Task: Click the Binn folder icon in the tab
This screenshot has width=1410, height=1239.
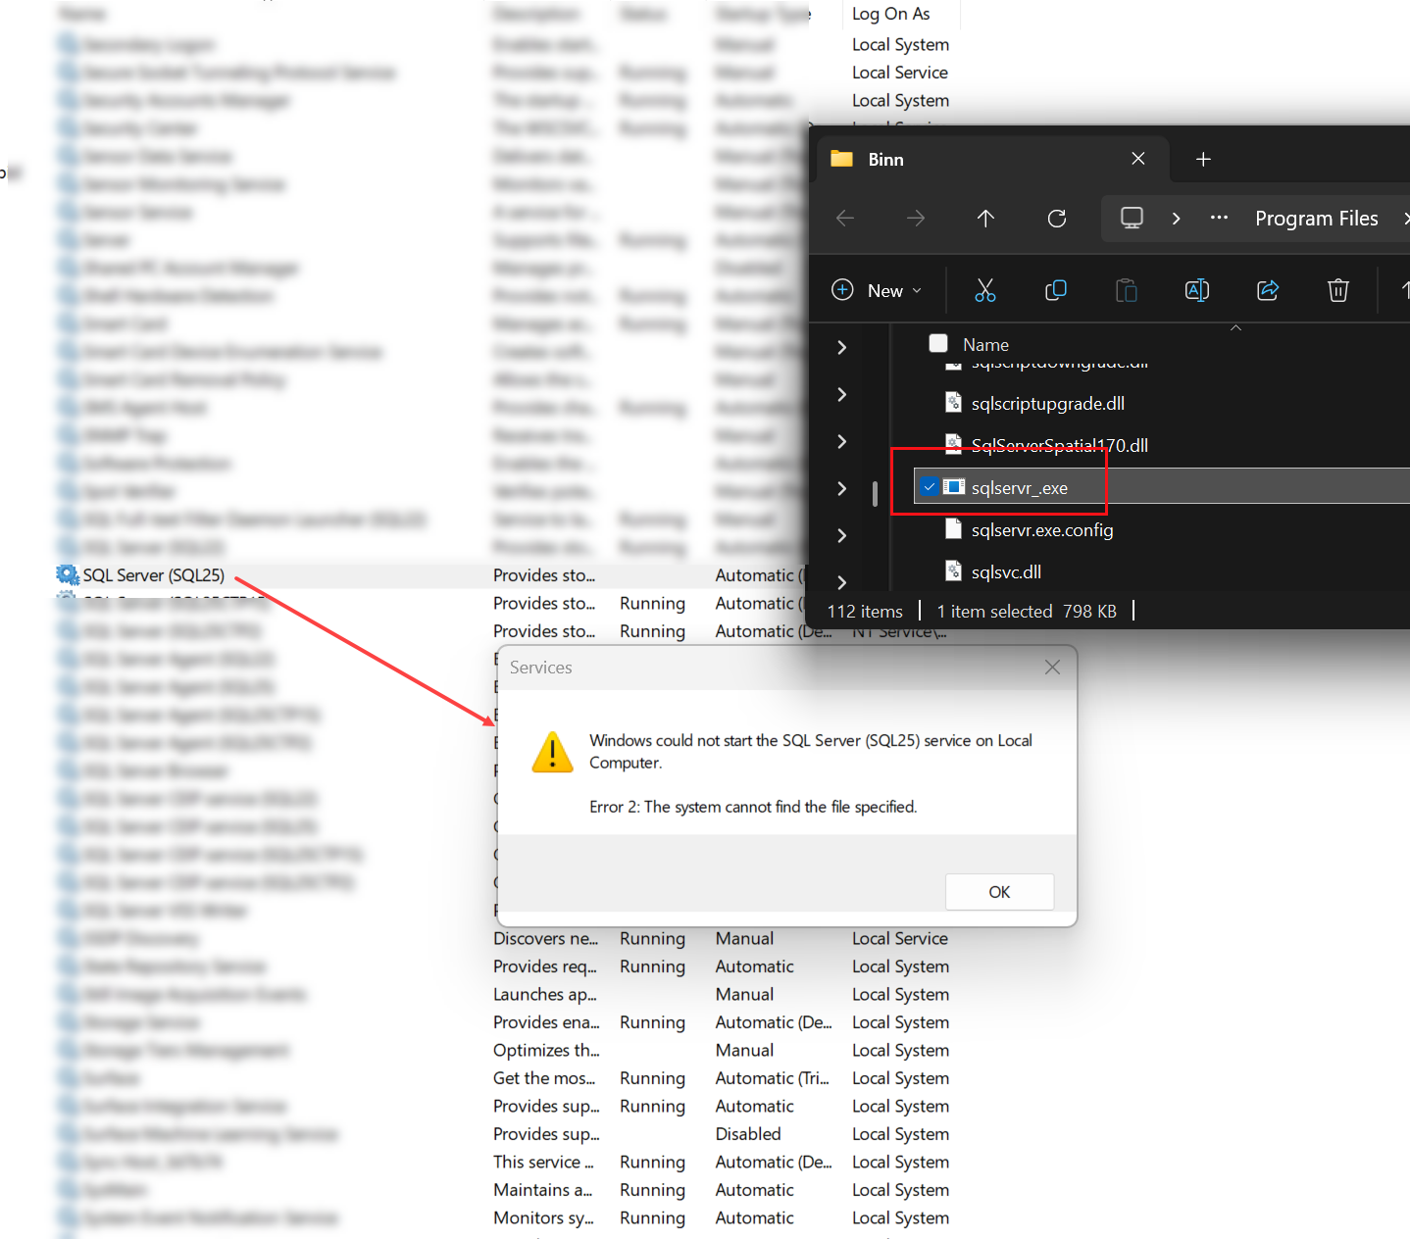Action: (841, 159)
